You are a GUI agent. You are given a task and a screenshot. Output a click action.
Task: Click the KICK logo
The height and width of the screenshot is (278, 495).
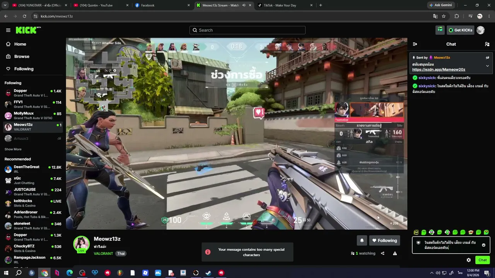pos(28,30)
